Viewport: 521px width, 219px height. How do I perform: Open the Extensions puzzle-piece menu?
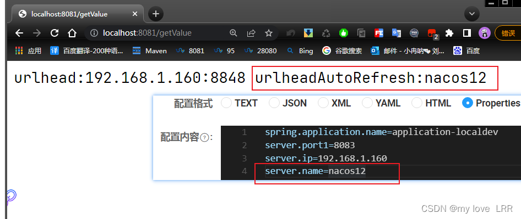click(x=449, y=33)
